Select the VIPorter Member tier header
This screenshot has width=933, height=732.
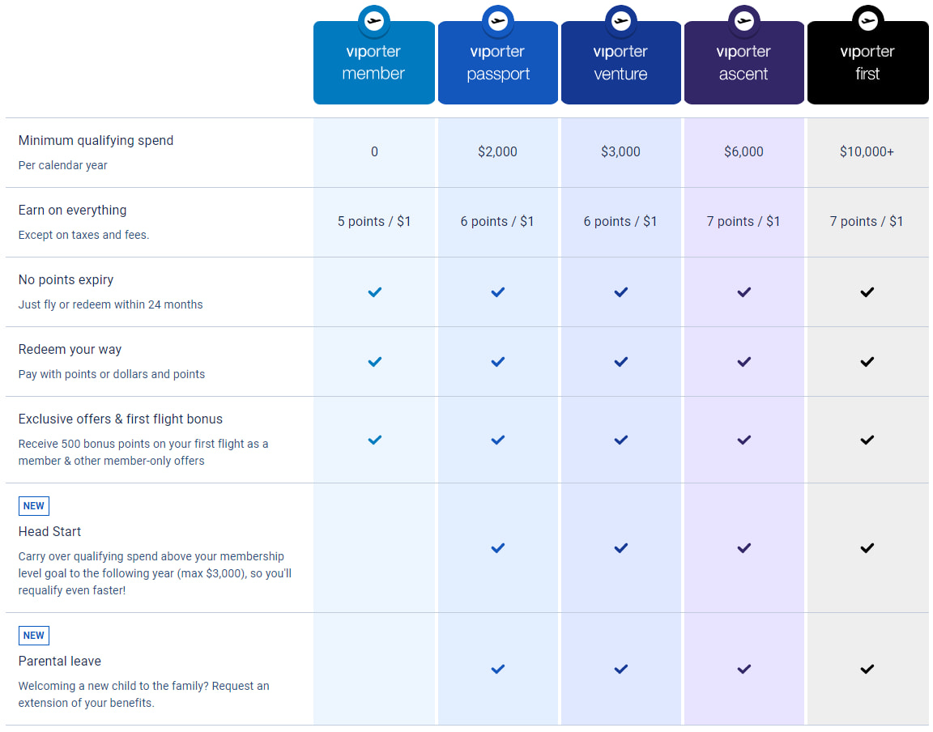tap(374, 63)
